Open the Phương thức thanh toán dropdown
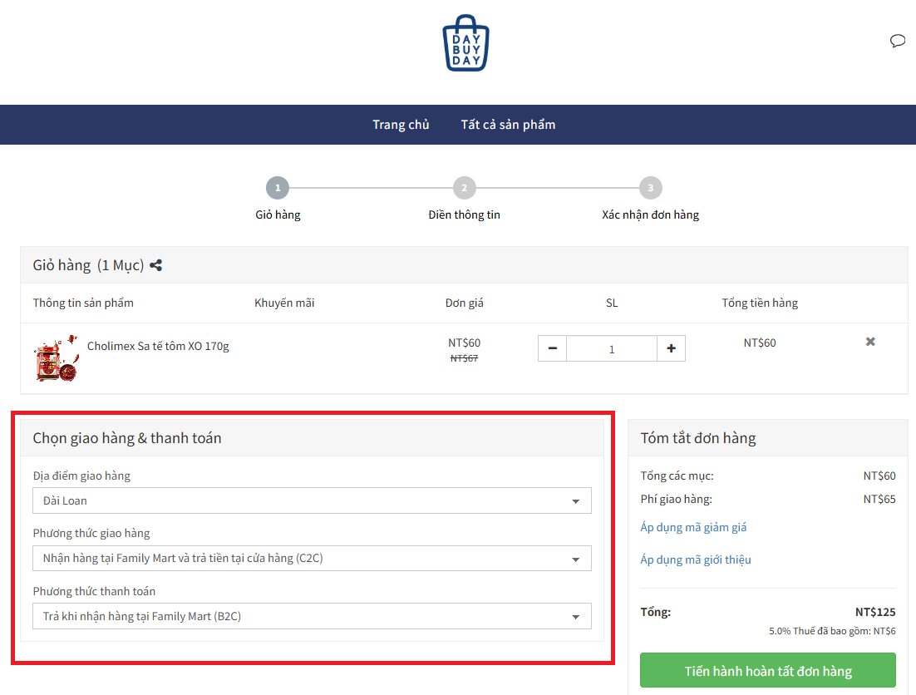This screenshot has width=916, height=695. [x=312, y=616]
